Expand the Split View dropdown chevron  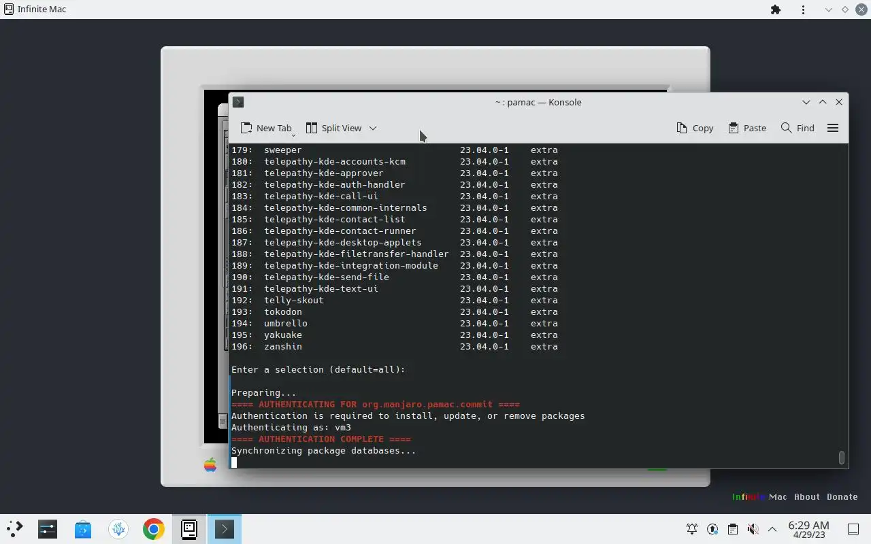click(372, 128)
